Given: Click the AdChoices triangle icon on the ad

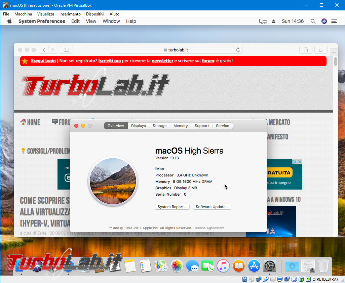Looking at the screenshot, I should [295, 162].
